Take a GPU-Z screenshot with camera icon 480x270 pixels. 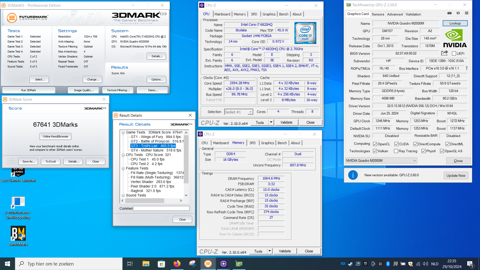click(449, 13)
